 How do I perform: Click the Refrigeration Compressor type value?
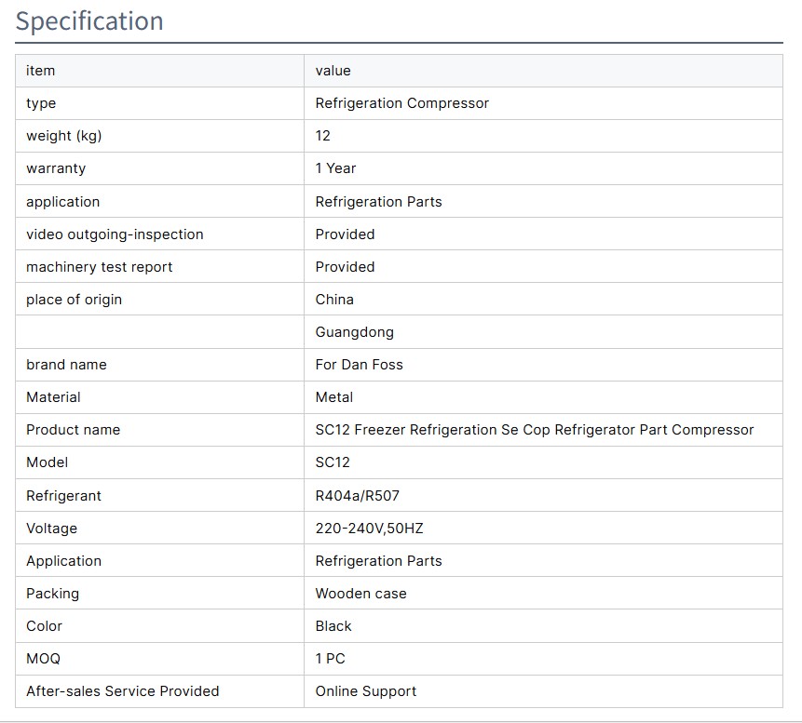[x=401, y=103]
